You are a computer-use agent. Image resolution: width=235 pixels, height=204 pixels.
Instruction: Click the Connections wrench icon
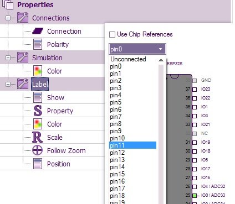[x=23, y=18]
